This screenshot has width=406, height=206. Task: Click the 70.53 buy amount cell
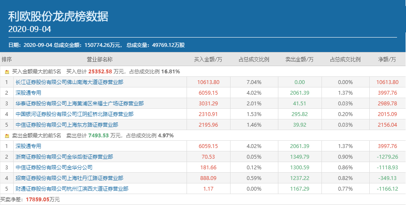click(x=208, y=157)
